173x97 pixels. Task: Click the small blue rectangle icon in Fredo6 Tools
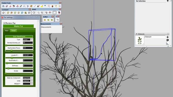point(45,6)
